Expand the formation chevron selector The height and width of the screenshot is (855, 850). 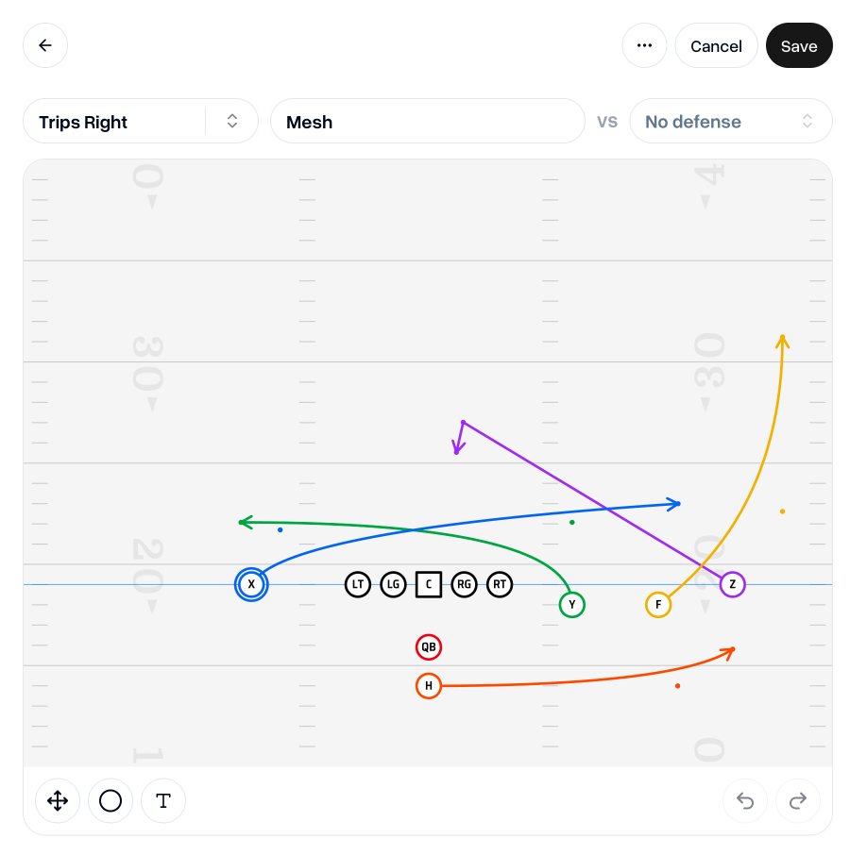tap(231, 121)
